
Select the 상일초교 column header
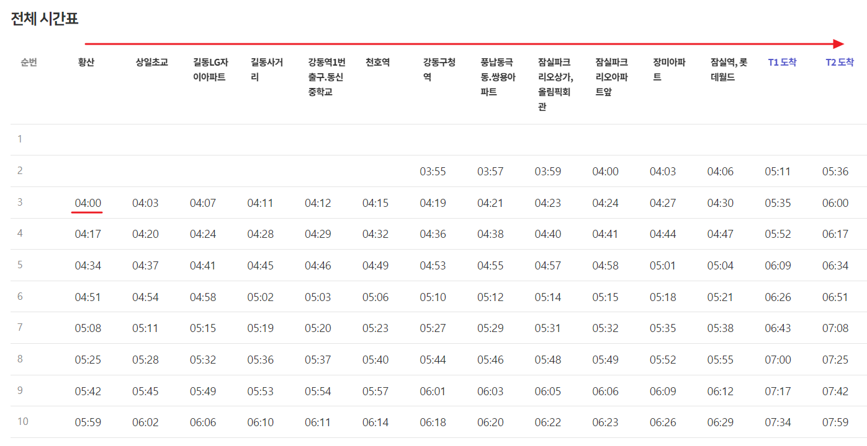click(152, 63)
